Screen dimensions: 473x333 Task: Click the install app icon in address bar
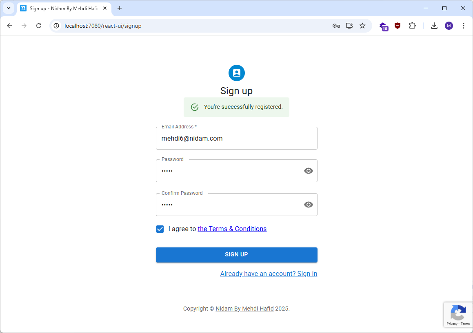(x=349, y=26)
